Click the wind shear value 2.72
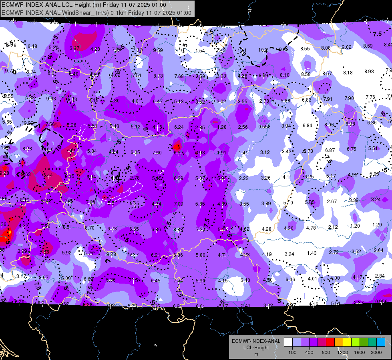 click(334, 252)
